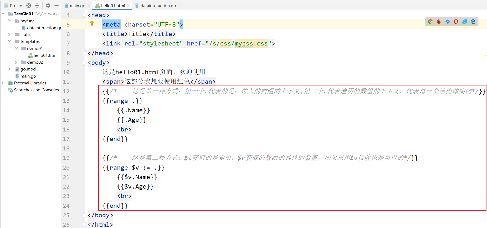The image size is (487, 228).
Task: Click {{.Age}} on line 15
Action: (132, 120)
